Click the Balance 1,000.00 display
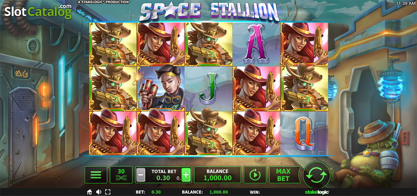Viewport: 417px width, 196px height. tap(218, 175)
